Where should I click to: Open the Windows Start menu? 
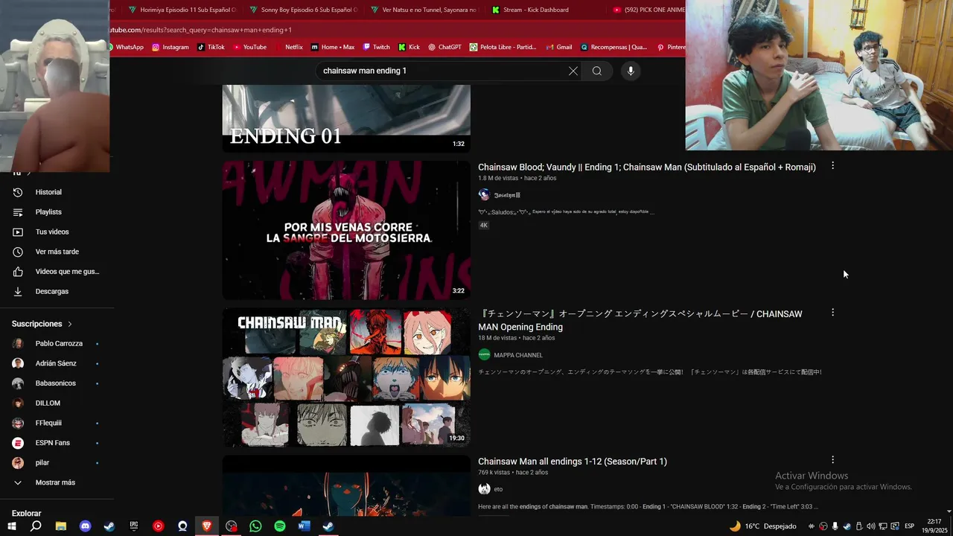click(12, 526)
